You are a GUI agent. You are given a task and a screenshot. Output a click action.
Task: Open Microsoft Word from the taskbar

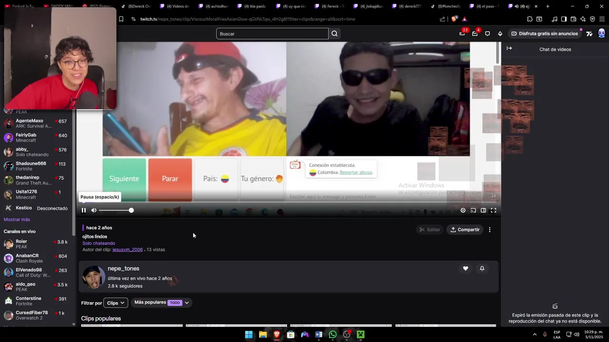[x=319, y=334]
